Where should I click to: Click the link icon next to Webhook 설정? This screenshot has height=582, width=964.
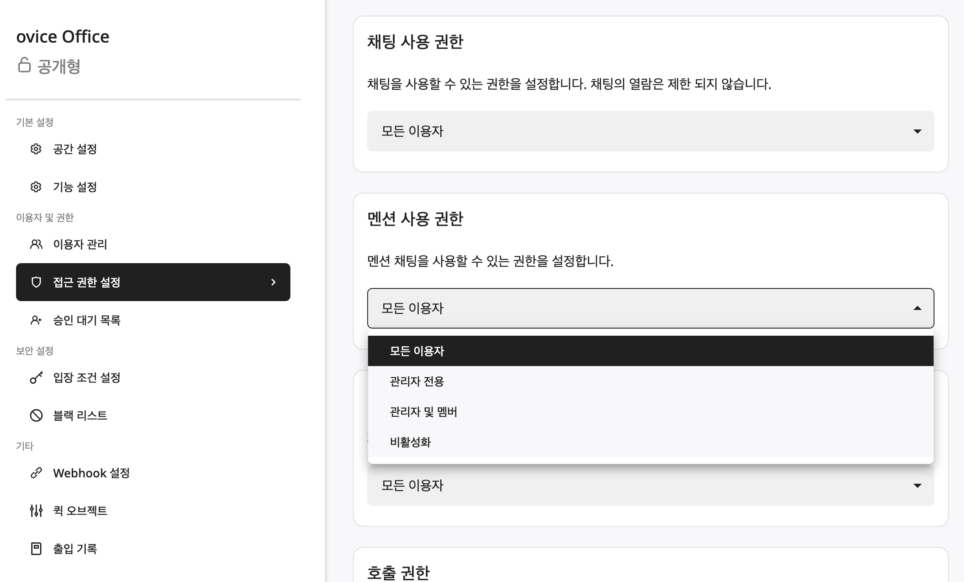(x=36, y=473)
